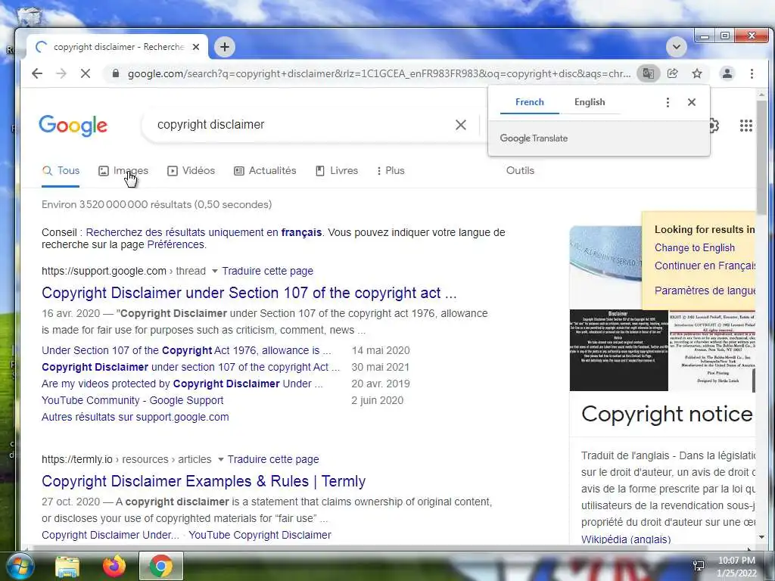
Task: Select the Tous results tab
Action: pyautogui.click(x=61, y=170)
